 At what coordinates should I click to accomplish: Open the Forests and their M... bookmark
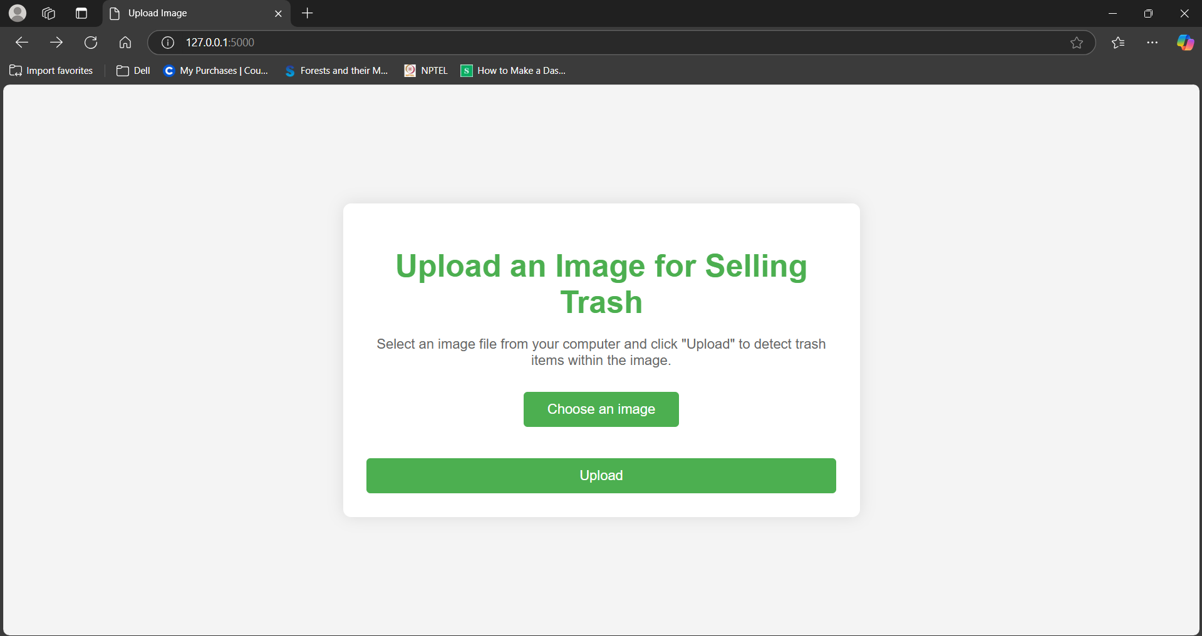coord(336,71)
